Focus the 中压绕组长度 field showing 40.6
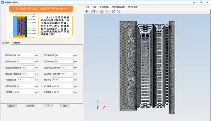The width and height of the screenshot is (211, 121). coord(26,80)
